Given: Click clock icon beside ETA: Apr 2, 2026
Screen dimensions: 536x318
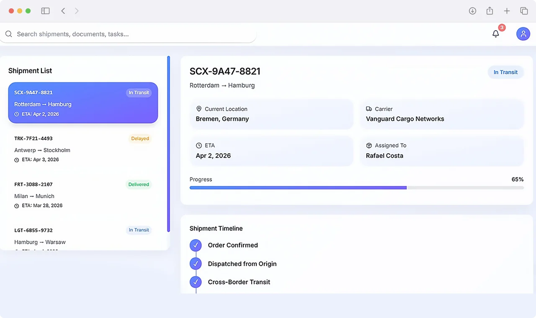Looking at the screenshot, I should pos(17,114).
